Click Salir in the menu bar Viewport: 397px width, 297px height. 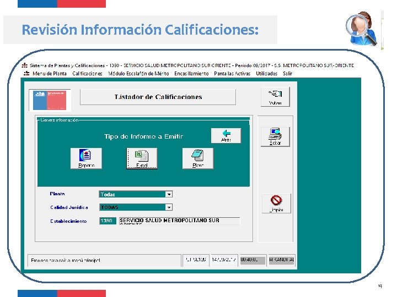(x=288, y=74)
